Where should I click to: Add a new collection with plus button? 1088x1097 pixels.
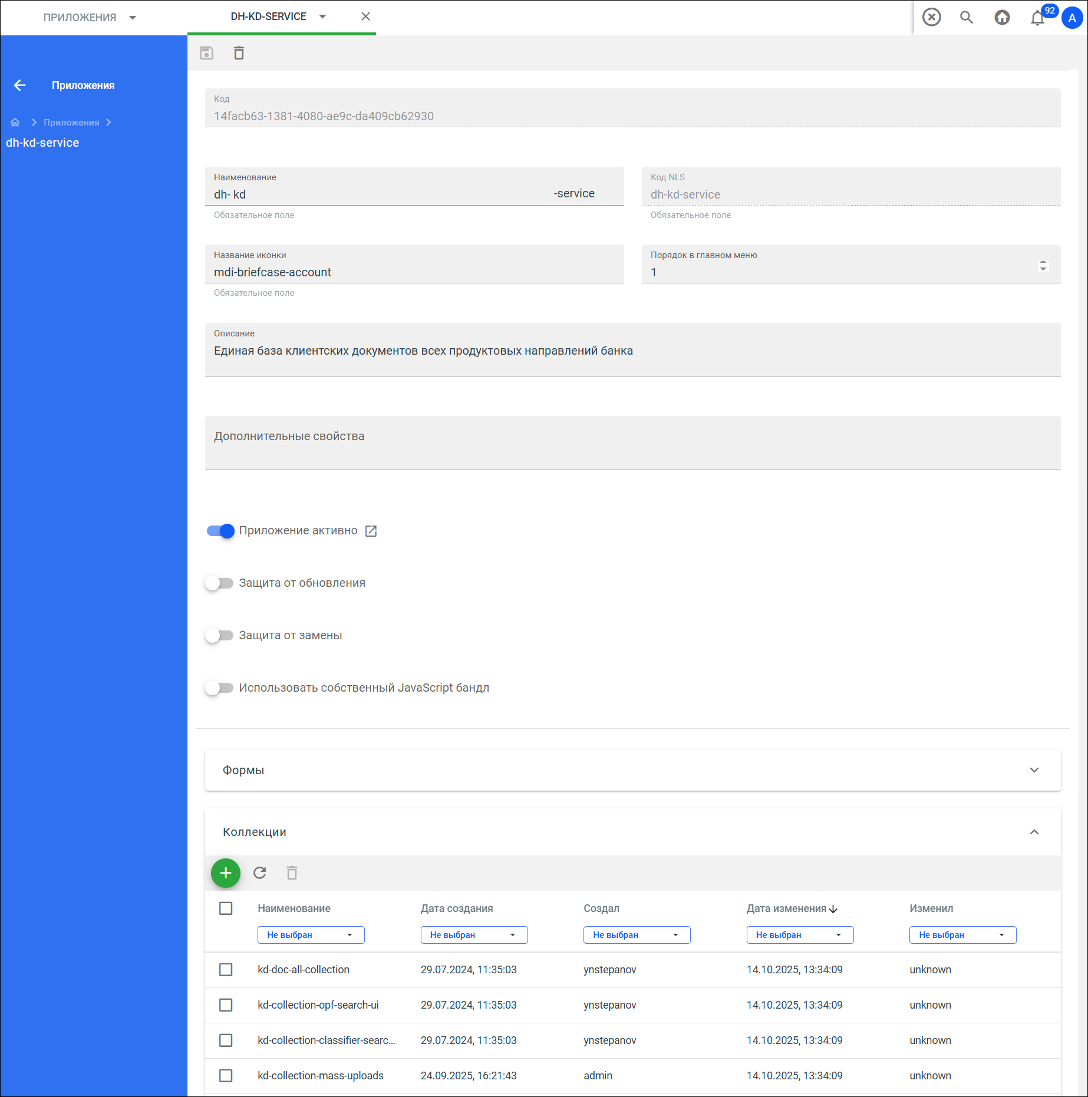(226, 873)
